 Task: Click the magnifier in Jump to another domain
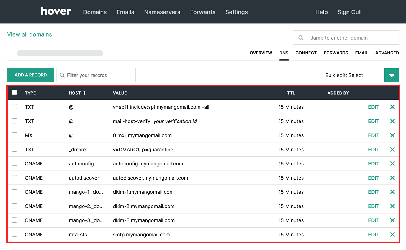(x=301, y=38)
